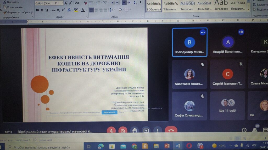268x150 pixels.
Task: Toggle show paragraph marks (¶)
Action: click(141, 3)
